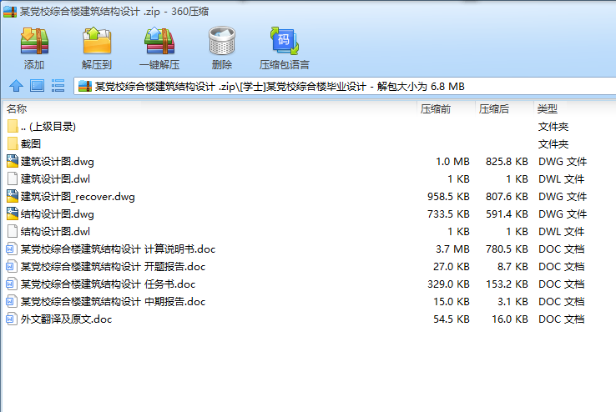
Task: Click the archive path address field
Action: point(345,86)
